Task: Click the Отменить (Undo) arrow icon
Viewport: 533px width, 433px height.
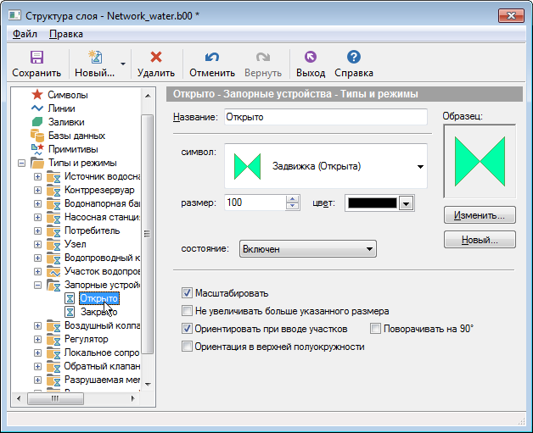Action: [x=212, y=58]
